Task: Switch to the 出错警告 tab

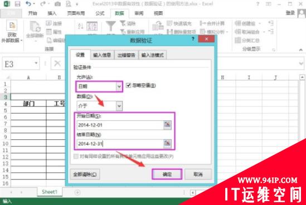Action: [x=126, y=55]
